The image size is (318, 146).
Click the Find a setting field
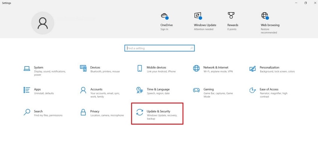159,48
